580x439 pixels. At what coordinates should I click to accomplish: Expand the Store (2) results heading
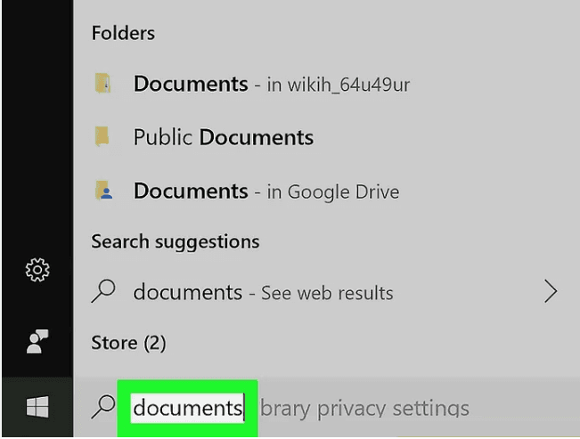pyautogui.click(x=127, y=343)
